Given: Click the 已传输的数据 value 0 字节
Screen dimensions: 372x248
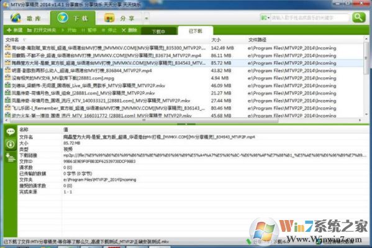Looking at the screenshot, I should pyautogui.click(x=78, y=173).
